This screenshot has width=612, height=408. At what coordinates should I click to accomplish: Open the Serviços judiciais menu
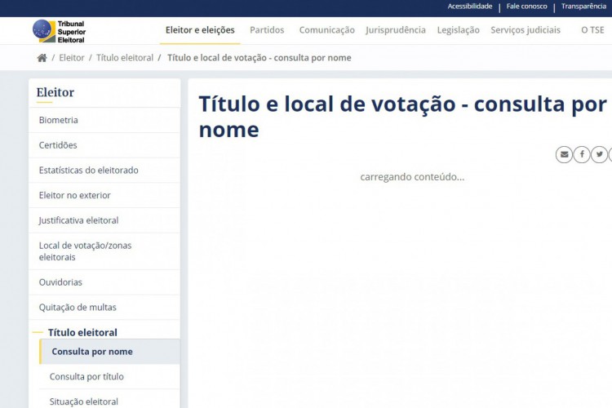pyautogui.click(x=526, y=30)
